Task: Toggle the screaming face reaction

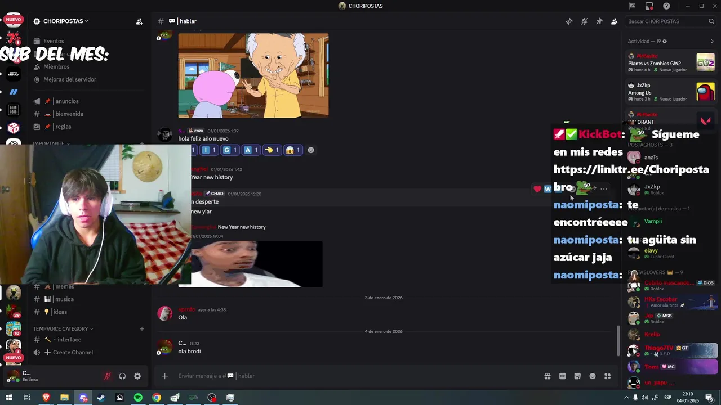Action: 293,150
